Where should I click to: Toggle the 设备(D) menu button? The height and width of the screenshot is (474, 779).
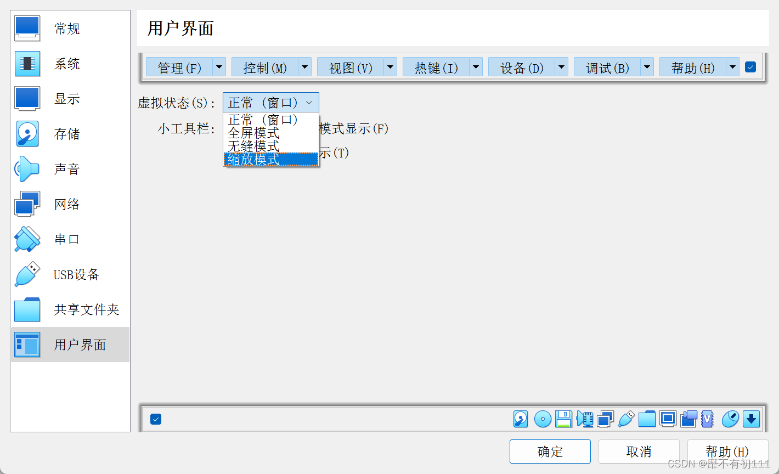tap(522, 67)
